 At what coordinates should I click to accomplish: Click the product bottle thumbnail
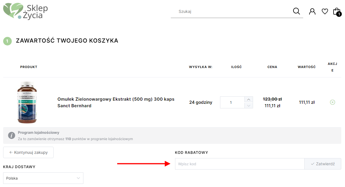click(27, 102)
